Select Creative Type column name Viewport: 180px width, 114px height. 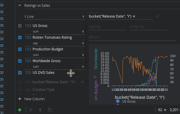tap(44, 90)
